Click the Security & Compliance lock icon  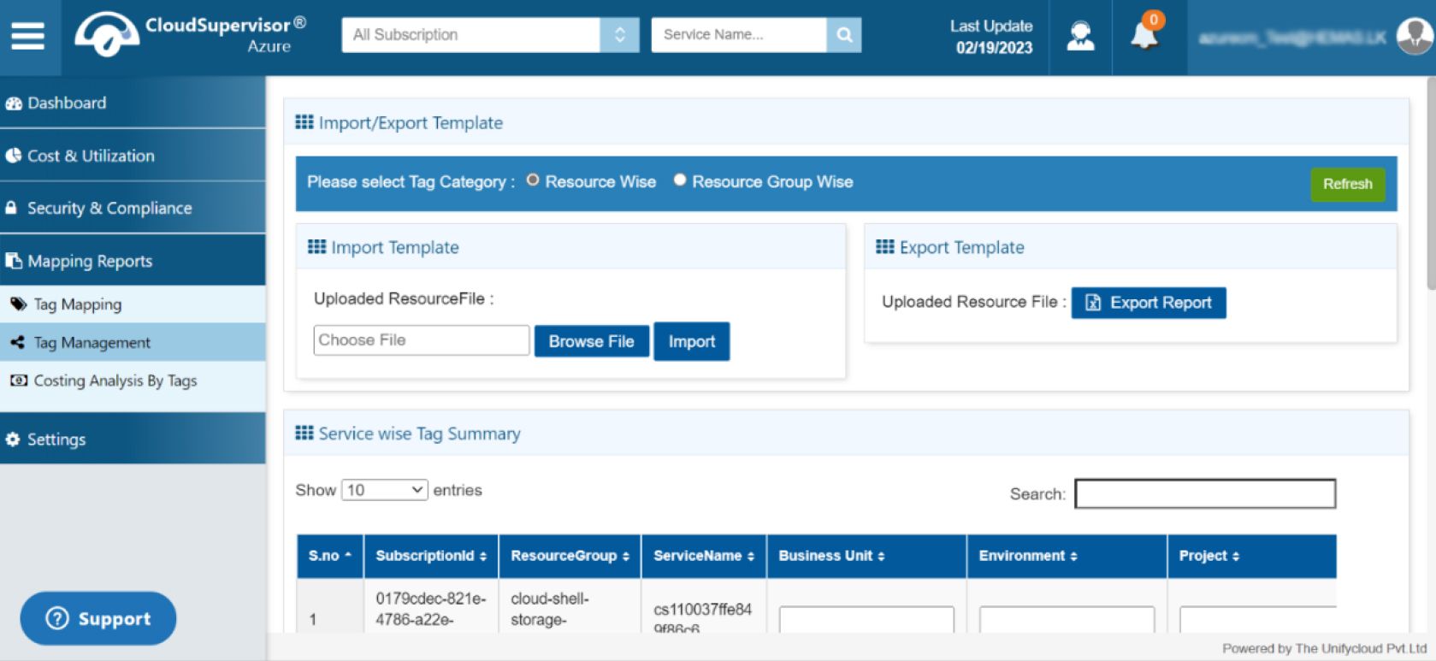click(11, 208)
